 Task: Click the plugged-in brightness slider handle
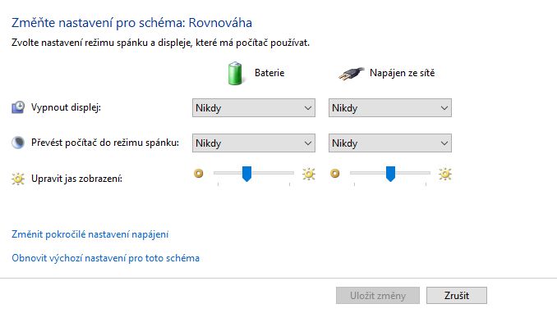click(x=390, y=174)
